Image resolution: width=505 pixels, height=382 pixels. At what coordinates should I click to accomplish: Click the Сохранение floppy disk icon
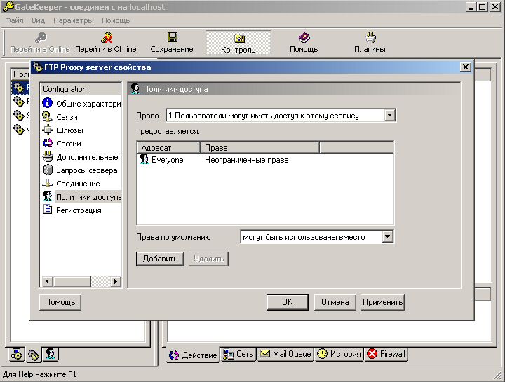click(173, 37)
